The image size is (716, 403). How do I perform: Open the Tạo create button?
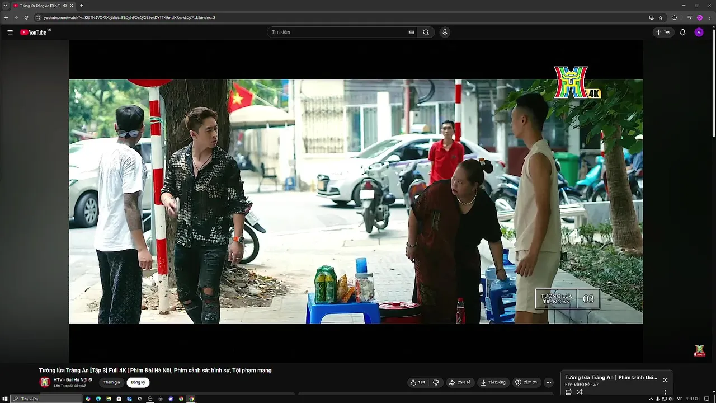coord(663,32)
